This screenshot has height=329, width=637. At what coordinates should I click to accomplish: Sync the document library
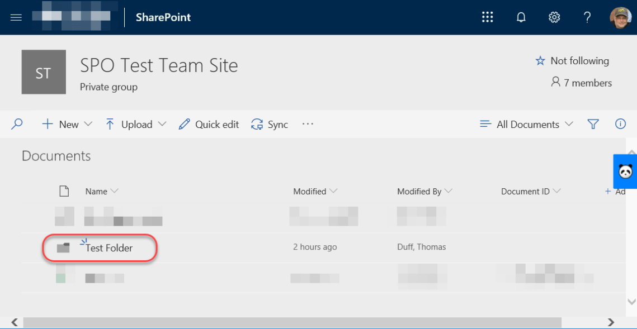tap(269, 124)
